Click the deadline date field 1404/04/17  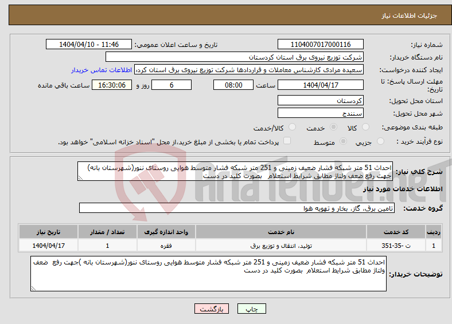[320, 85]
